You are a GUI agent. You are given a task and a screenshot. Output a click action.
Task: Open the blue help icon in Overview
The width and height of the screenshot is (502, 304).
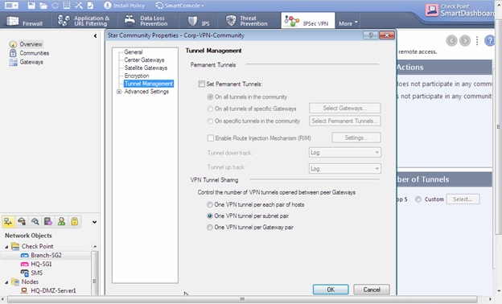click(490, 41)
